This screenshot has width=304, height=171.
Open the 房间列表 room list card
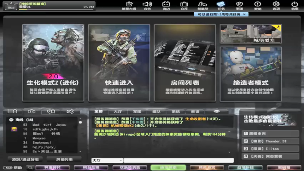click(185, 63)
